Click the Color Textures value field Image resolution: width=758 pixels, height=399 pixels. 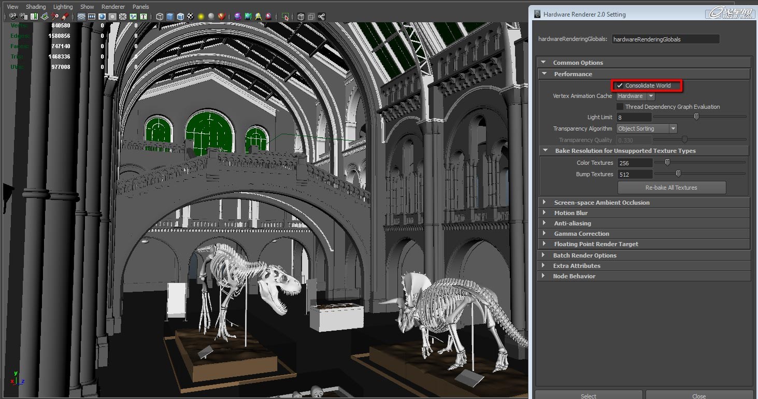(634, 163)
